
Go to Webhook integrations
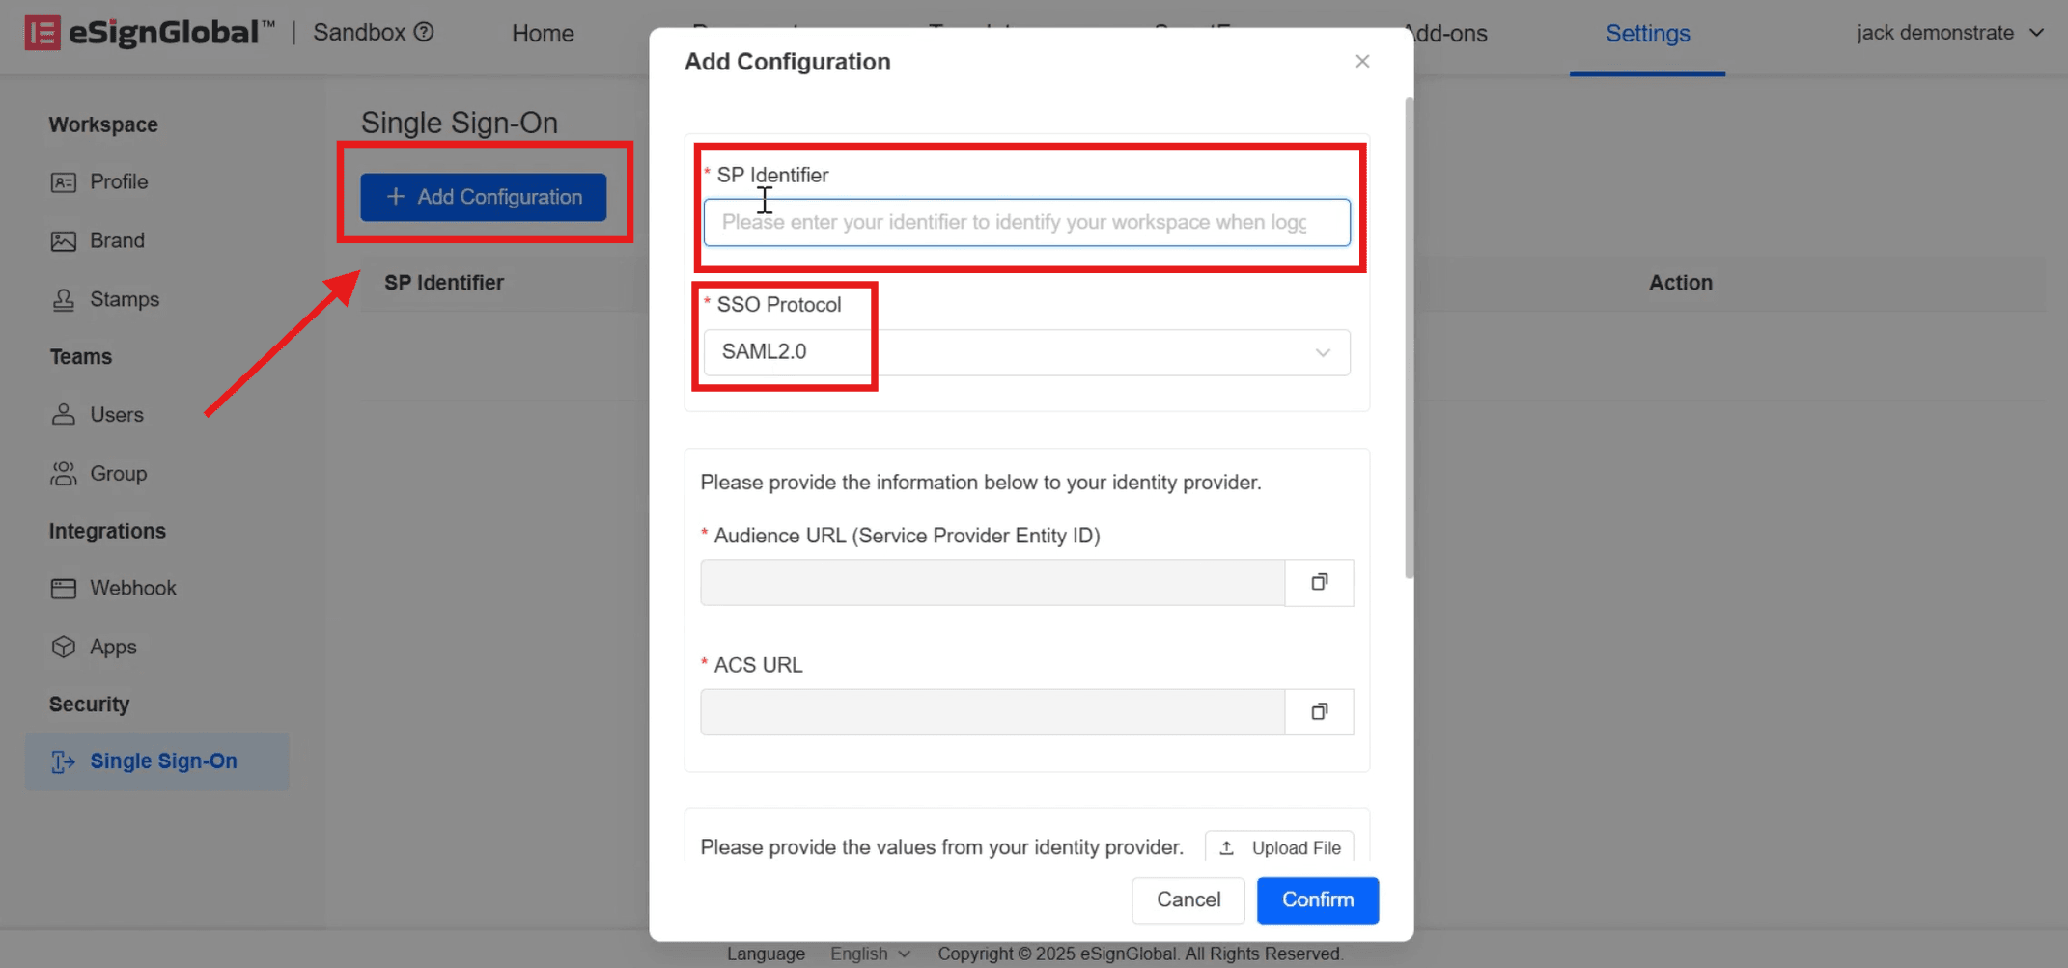pyautogui.click(x=132, y=589)
